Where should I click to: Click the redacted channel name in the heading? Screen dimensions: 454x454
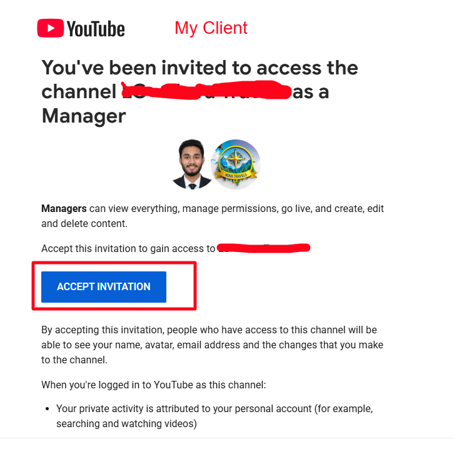206,90
